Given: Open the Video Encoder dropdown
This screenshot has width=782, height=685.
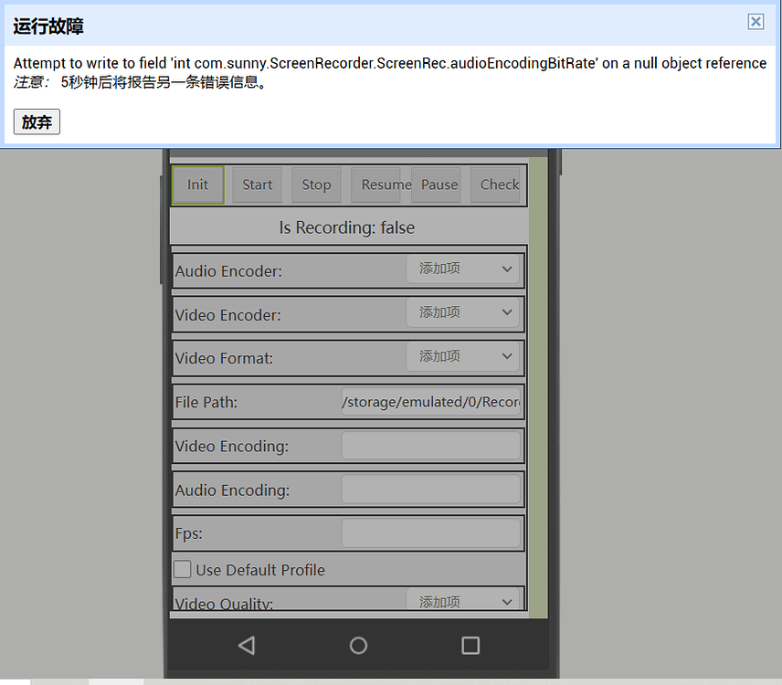Looking at the screenshot, I should (x=462, y=312).
